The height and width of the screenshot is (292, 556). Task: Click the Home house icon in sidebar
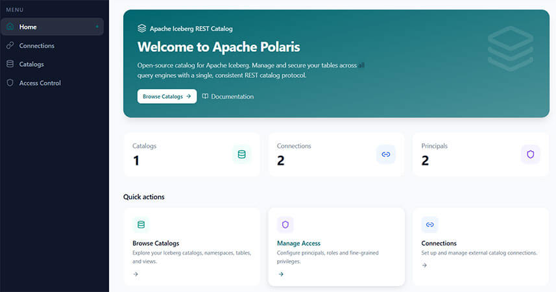(x=10, y=27)
